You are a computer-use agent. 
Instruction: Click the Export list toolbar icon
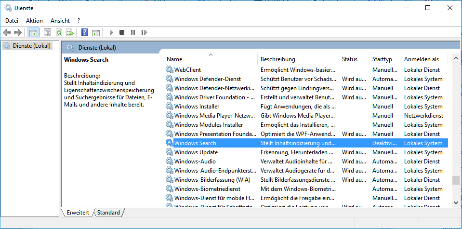point(70,32)
